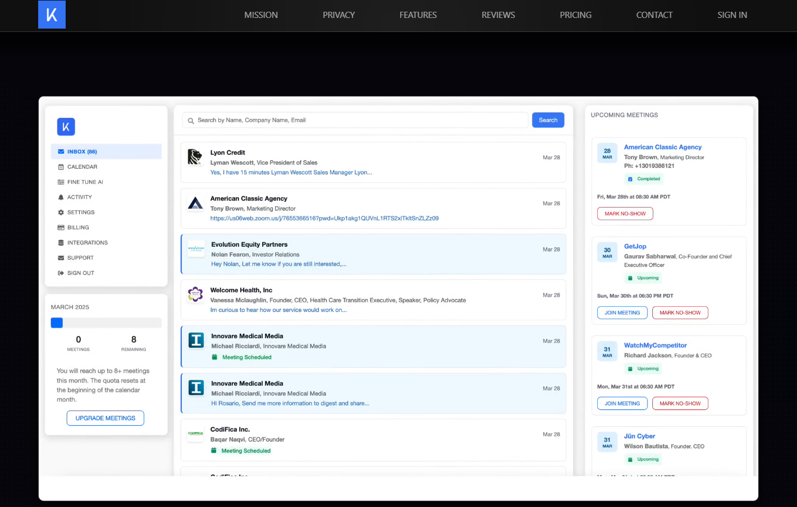Click the 8 REMAINING meetings count

(x=134, y=343)
